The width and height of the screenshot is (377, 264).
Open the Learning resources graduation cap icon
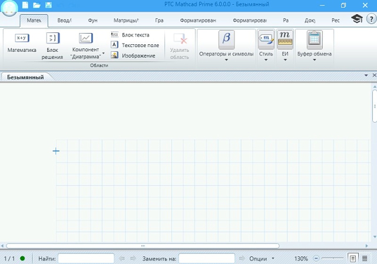(x=356, y=19)
